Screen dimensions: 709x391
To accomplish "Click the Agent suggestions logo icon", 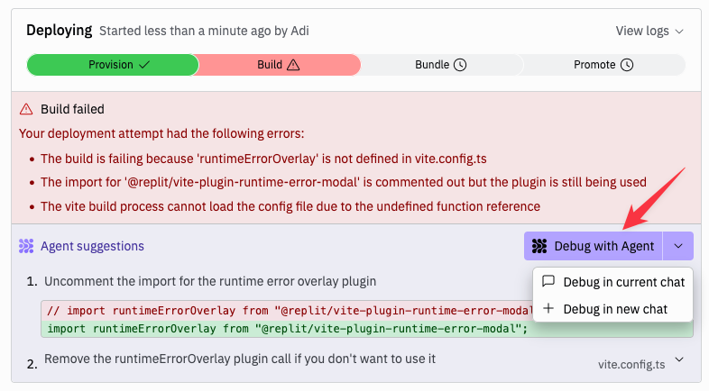I will (x=26, y=246).
